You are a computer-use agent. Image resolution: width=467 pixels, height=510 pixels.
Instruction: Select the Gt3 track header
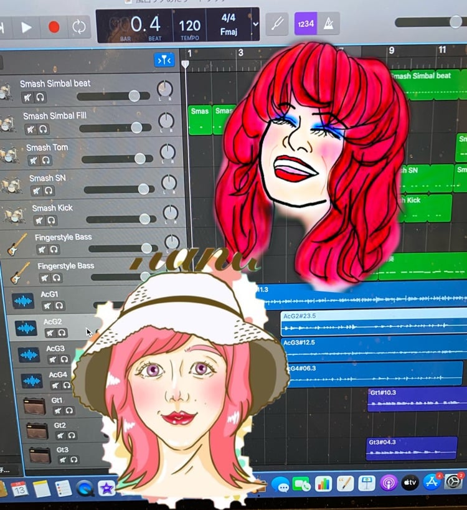[x=62, y=450]
